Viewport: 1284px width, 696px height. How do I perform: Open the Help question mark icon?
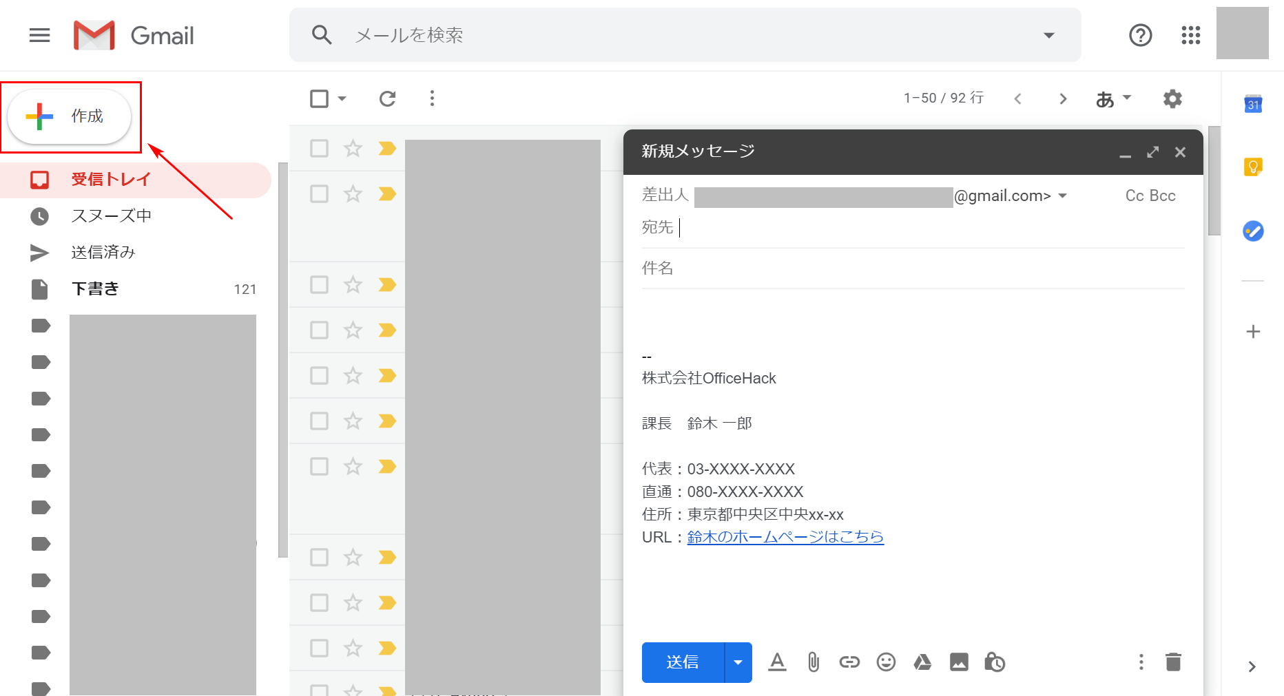click(1141, 35)
